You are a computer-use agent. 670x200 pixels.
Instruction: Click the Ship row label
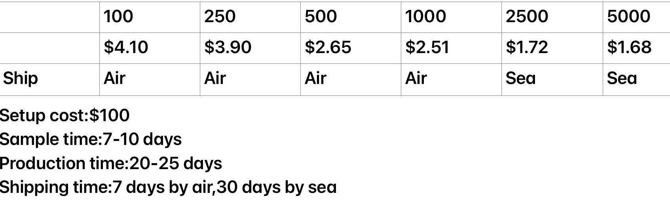pyautogui.click(x=49, y=79)
